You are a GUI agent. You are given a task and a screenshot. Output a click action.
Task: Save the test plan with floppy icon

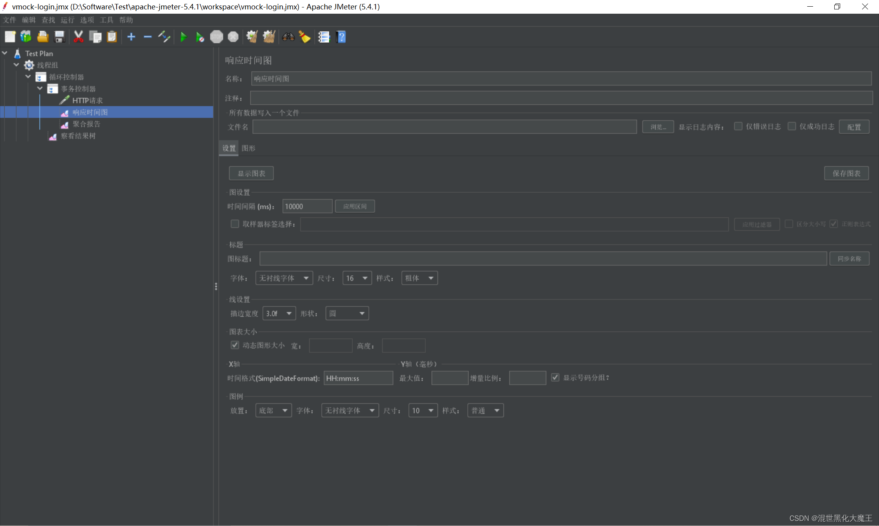coord(59,37)
